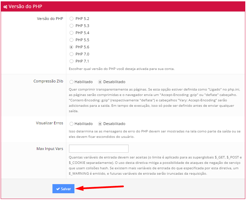Screen dimensions: 247x200
Task: Choose the PHP 7.1 radio option
Action: (x=71, y=61)
